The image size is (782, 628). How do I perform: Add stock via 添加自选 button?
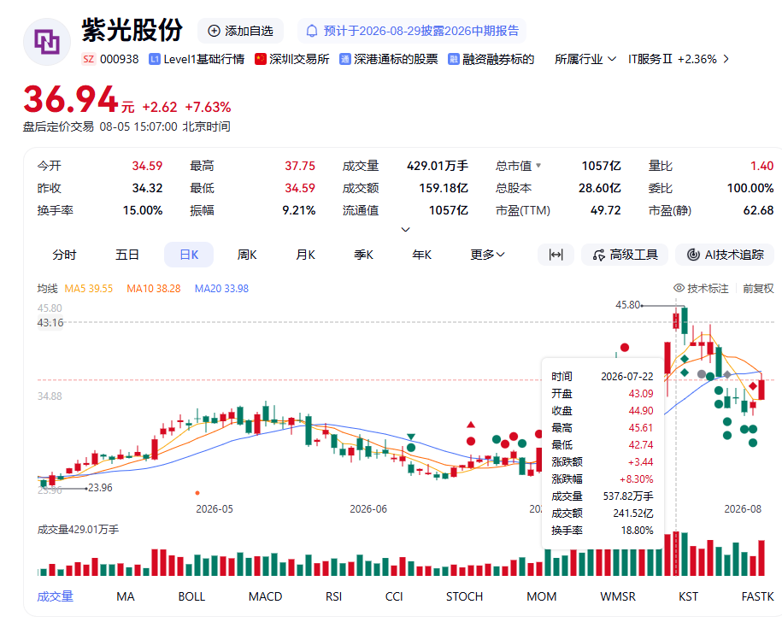point(241,31)
